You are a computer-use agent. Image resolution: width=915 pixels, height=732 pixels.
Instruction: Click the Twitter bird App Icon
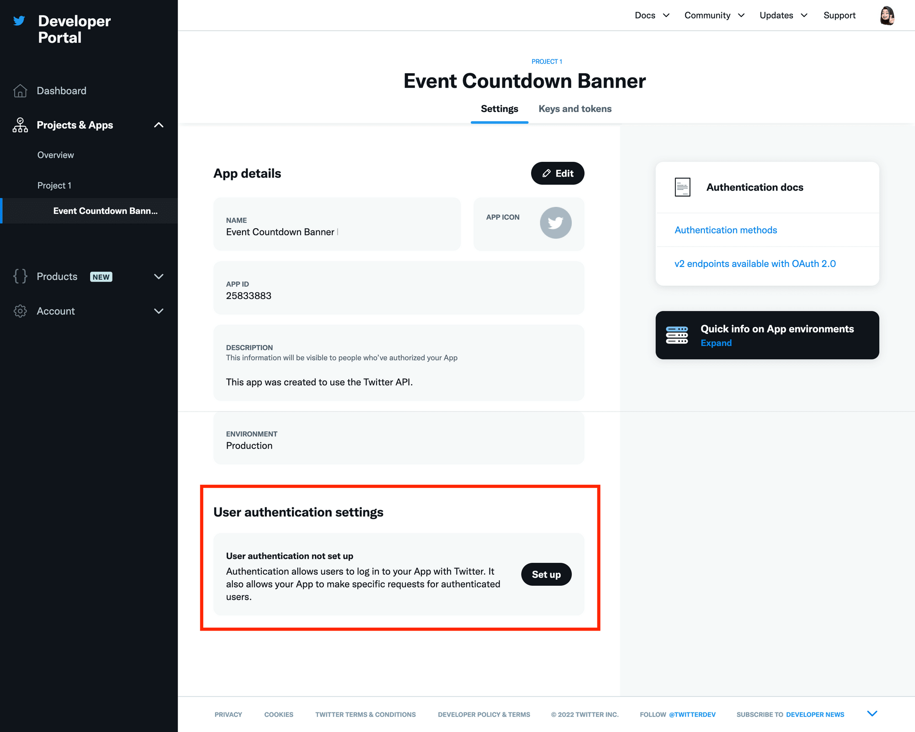pos(555,223)
